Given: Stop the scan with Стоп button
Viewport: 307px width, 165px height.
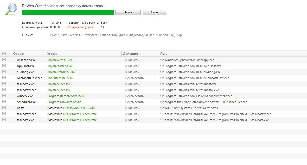Looking at the screenshot, I should tap(155, 12).
